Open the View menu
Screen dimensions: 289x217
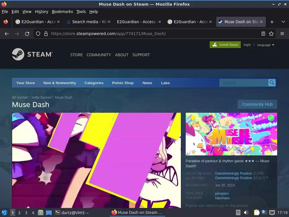27,12
